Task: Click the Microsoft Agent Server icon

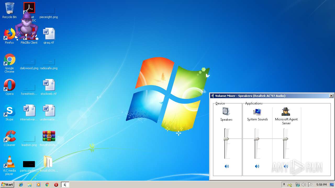Action: [286, 111]
